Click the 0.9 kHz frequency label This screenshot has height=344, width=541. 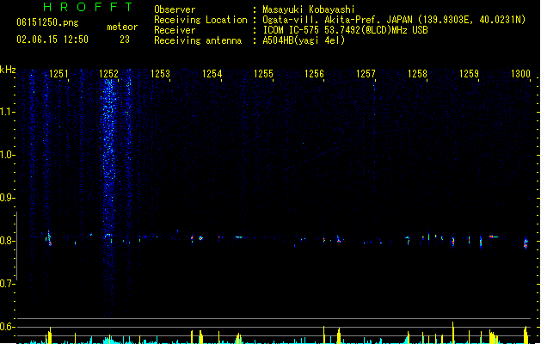pyautogui.click(x=8, y=198)
